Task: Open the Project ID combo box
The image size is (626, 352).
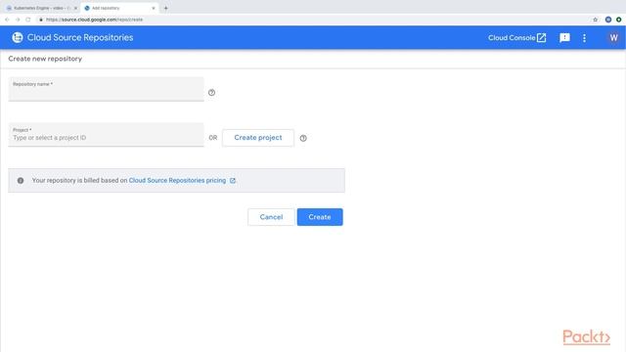Action: click(x=107, y=135)
